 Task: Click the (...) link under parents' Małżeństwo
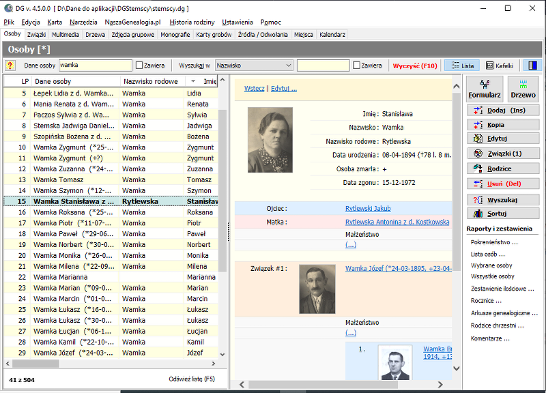click(x=351, y=245)
